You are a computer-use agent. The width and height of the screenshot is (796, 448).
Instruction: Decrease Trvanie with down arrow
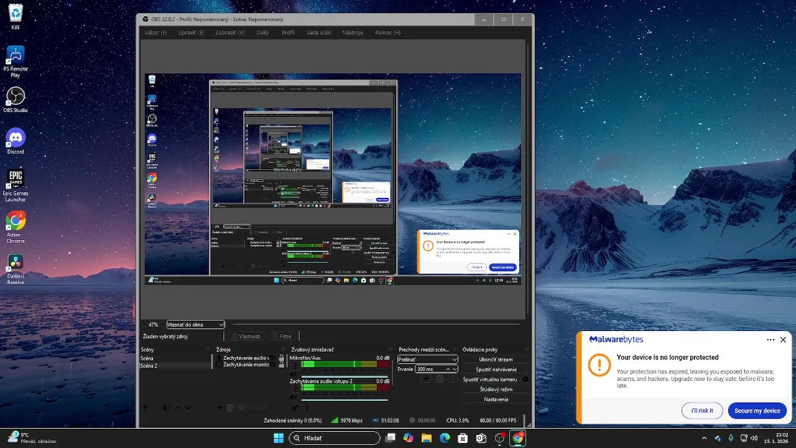click(455, 369)
